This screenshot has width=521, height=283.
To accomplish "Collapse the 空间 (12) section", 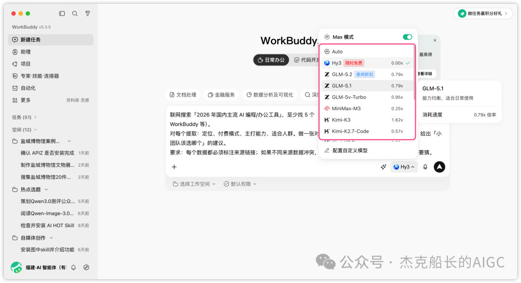I will tap(24, 129).
